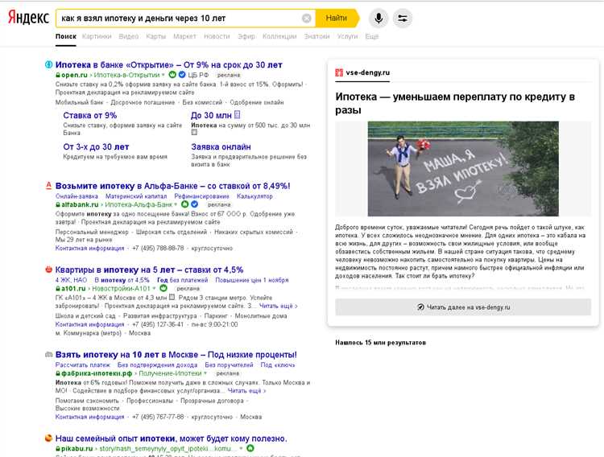Open the Знатоки tab
604x457 pixels.
(x=316, y=36)
